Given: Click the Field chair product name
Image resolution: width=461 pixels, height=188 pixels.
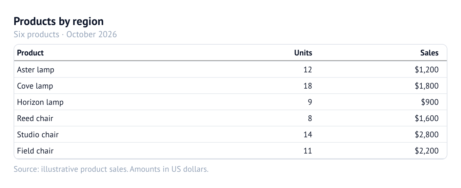Looking at the screenshot, I should point(35,151).
